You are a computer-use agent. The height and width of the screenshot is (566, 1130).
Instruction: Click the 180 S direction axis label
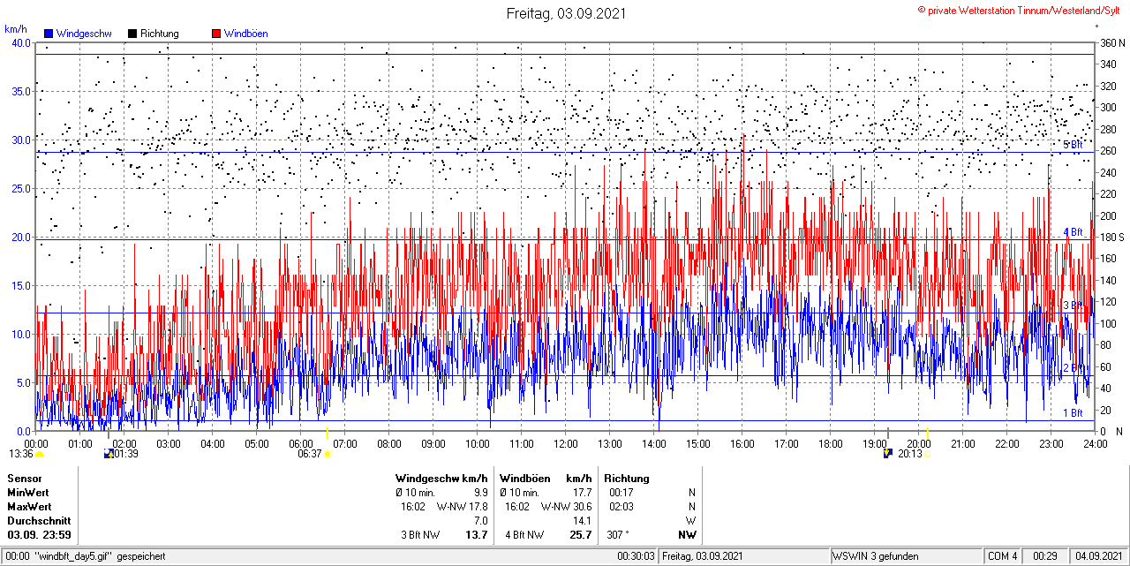[x=1112, y=237]
